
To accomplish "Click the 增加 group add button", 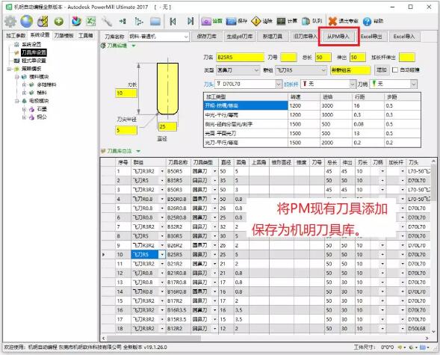I will (381, 70).
